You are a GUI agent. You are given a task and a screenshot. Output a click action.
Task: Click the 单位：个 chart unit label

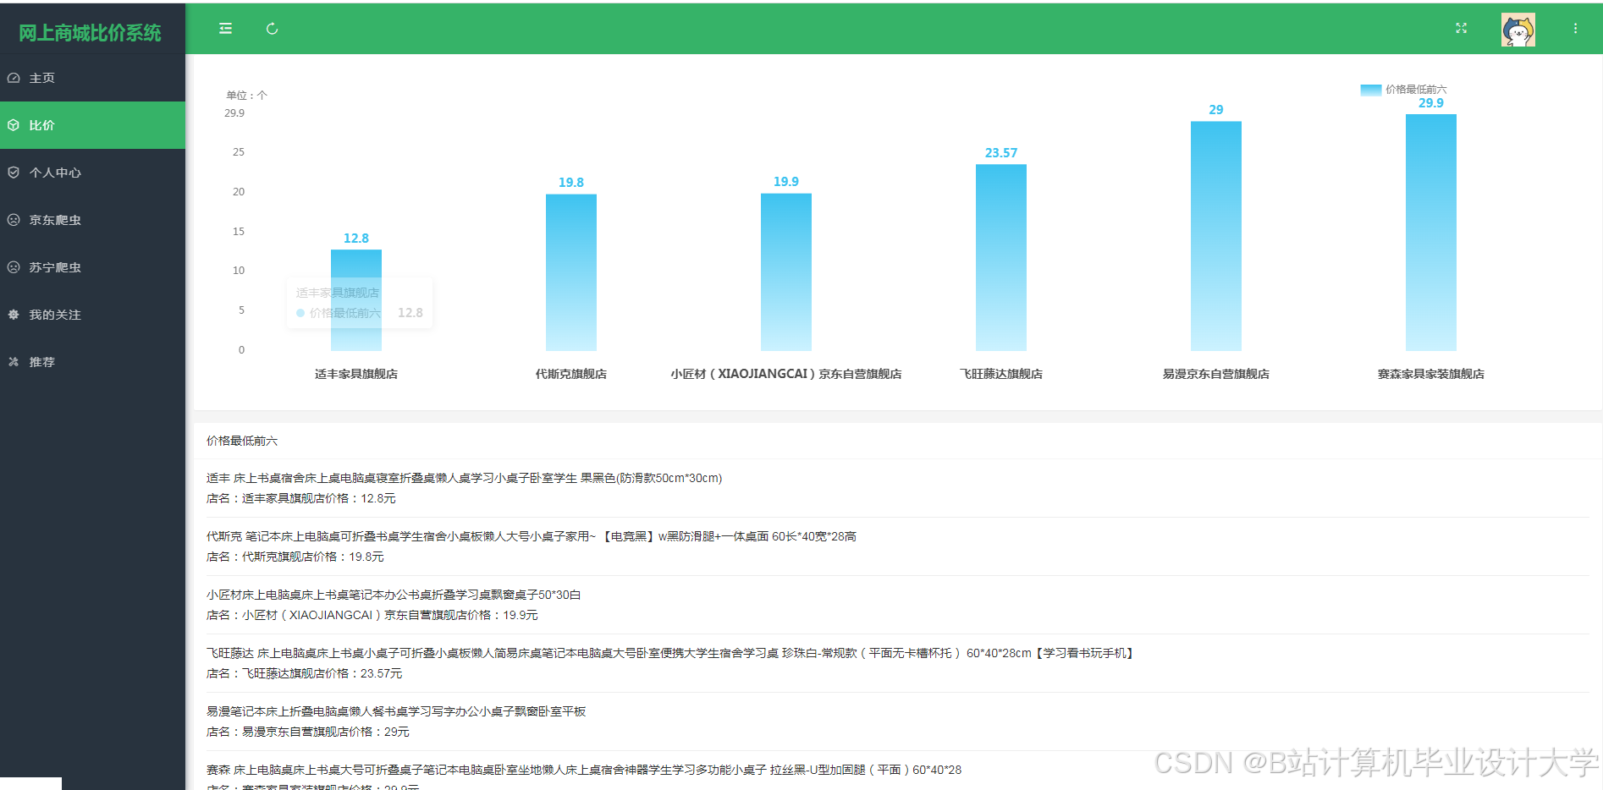click(x=246, y=96)
